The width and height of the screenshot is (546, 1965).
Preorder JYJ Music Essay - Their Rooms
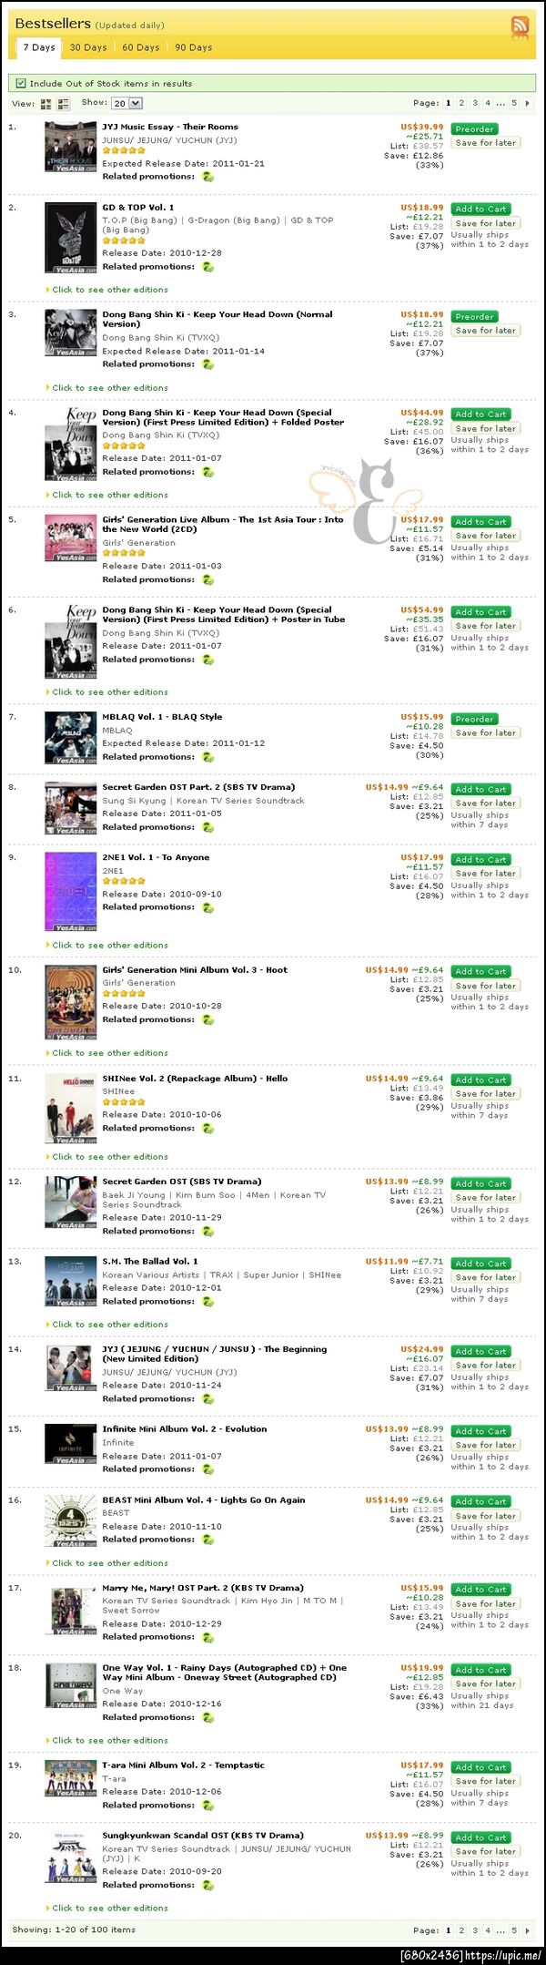[474, 129]
